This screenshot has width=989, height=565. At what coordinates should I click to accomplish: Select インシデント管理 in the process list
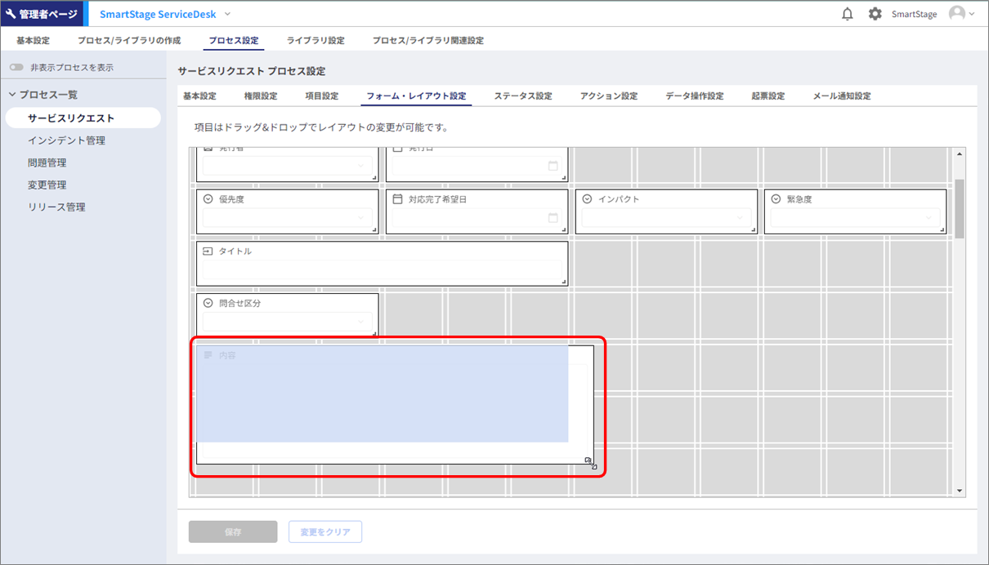tap(66, 140)
